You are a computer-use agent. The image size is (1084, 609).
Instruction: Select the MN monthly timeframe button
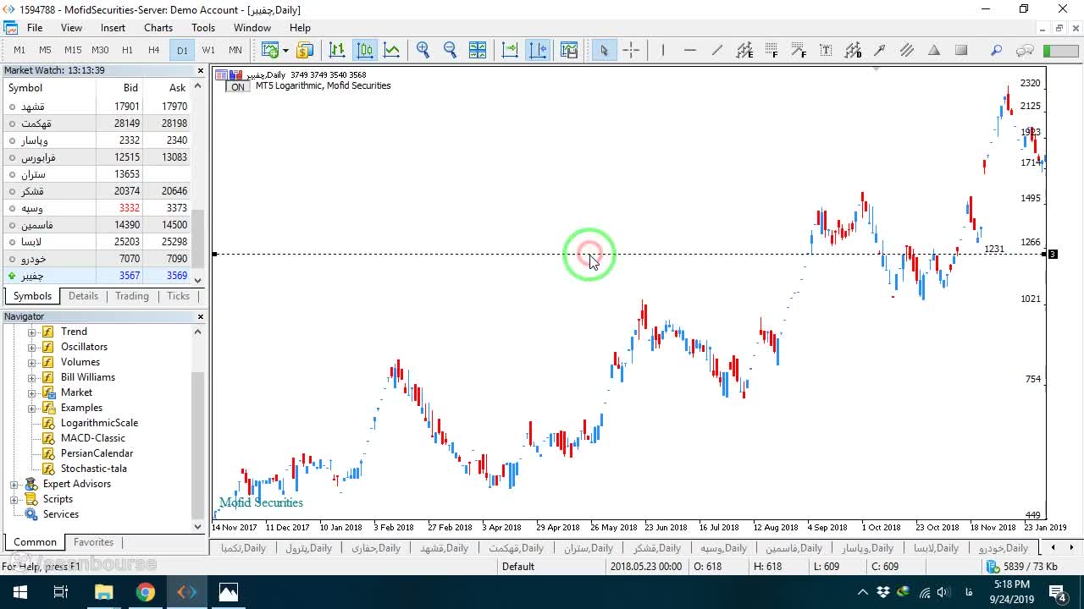click(235, 50)
